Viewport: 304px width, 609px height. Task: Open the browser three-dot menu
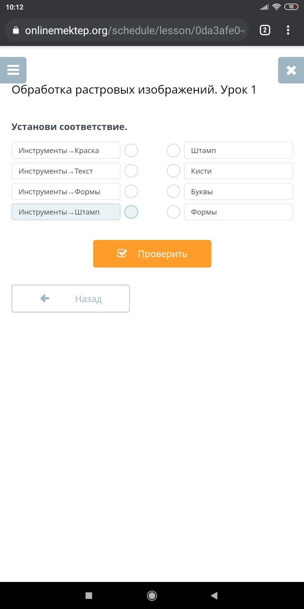pyautogui.click(x=288, y=30)
